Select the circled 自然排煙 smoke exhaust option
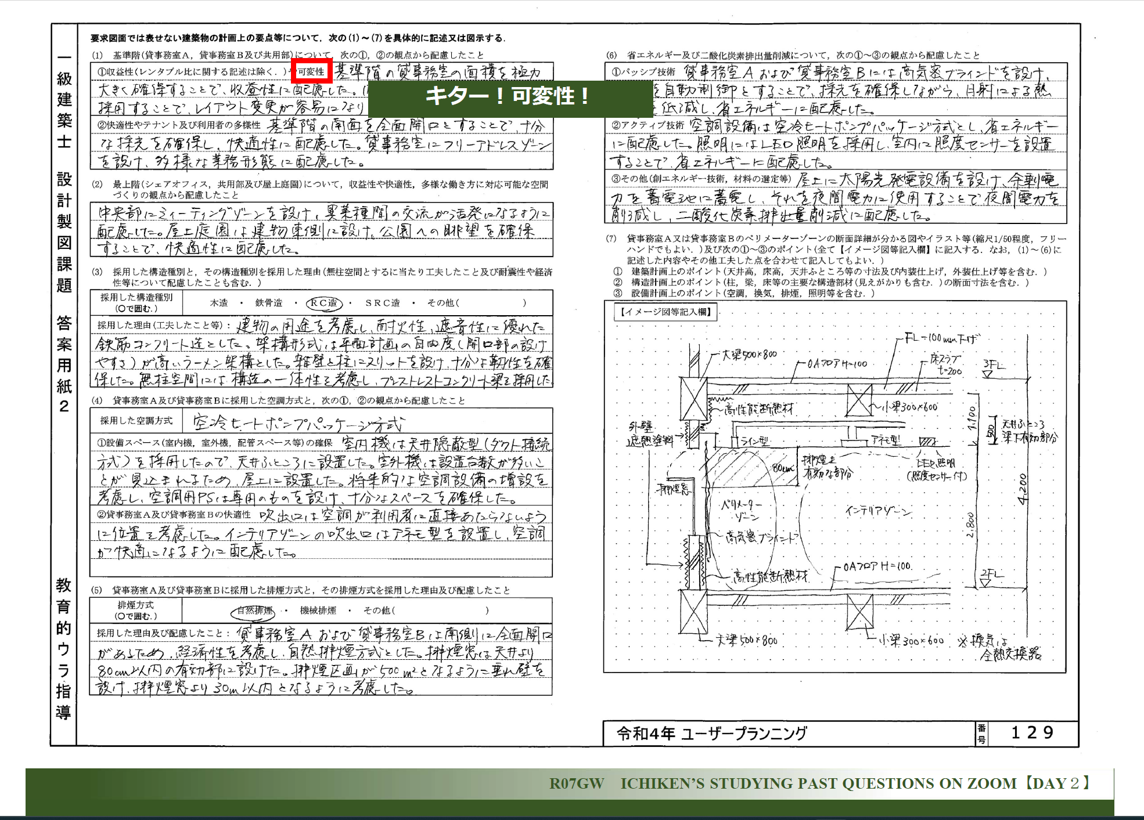Image resolution: width=1144 pixels, height=820 pixels. tap(254, 611)
